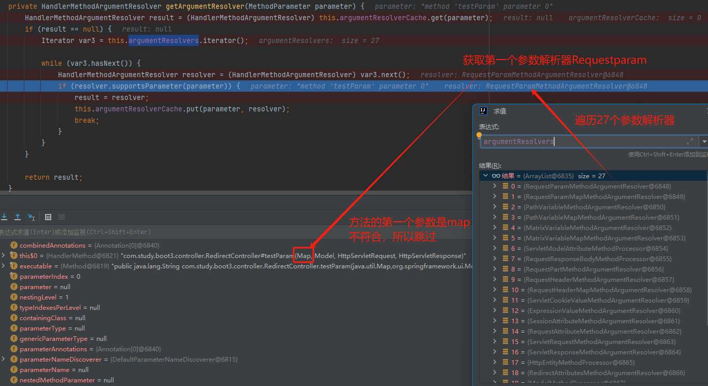Screen dimensions: 708x386
Task: Expand entry 15 ServletRequestMethodArgumentResolver
Action: pos(495,341)
